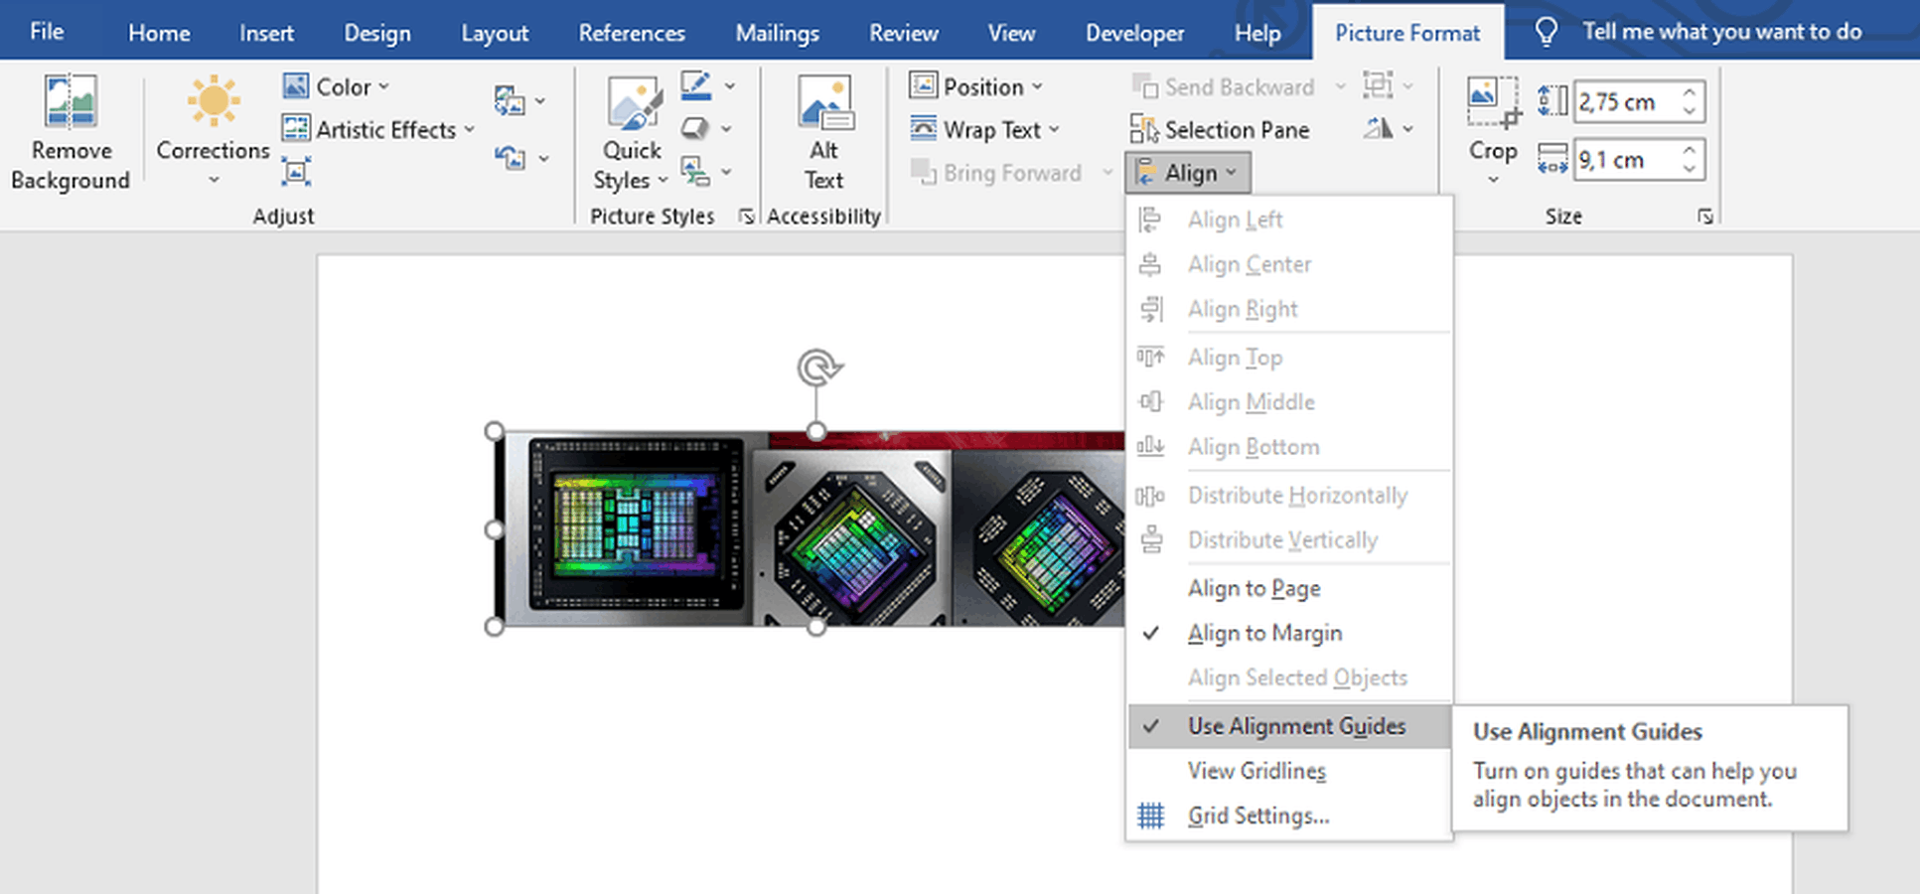Click the Picture Border pen icon
1920x894 pixels.
click(x=695, y=86)
